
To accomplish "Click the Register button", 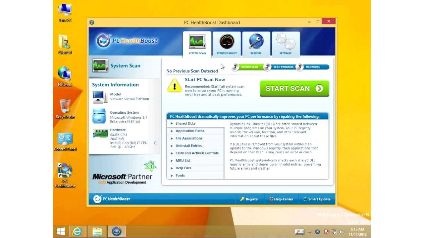I will (x=249, y=199).
